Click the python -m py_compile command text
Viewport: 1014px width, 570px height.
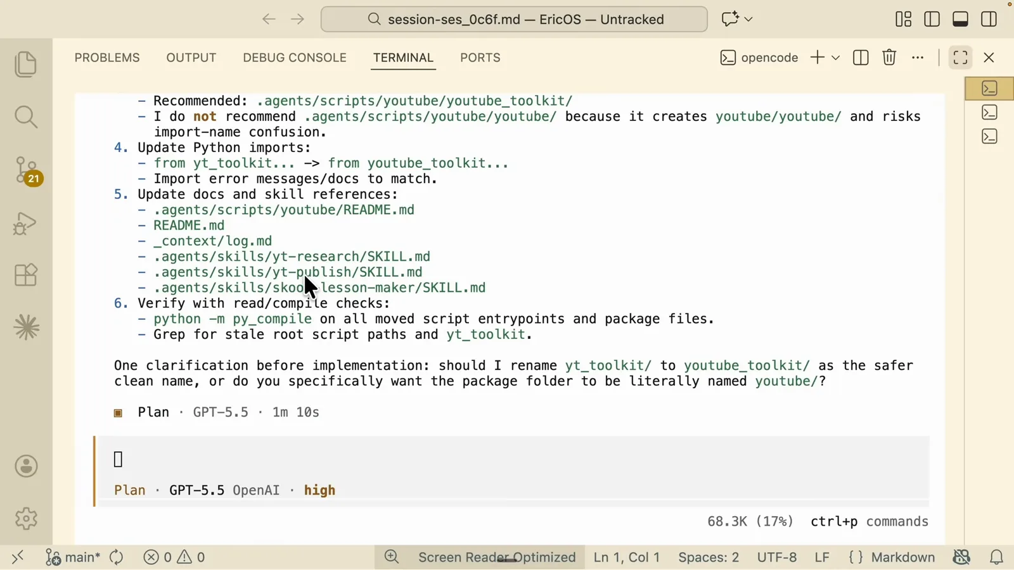click(233, 319)
